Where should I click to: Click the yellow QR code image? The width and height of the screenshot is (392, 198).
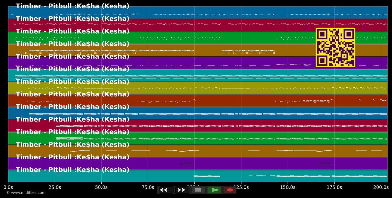tap(335, 47)
